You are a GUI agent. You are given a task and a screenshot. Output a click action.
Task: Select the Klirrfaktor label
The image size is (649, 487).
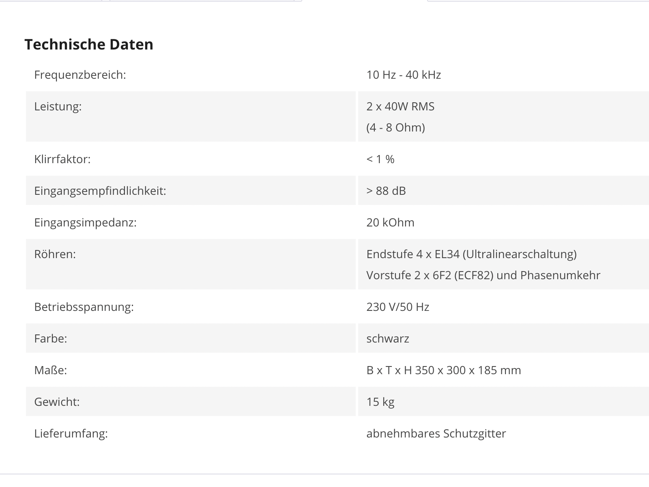62,159
